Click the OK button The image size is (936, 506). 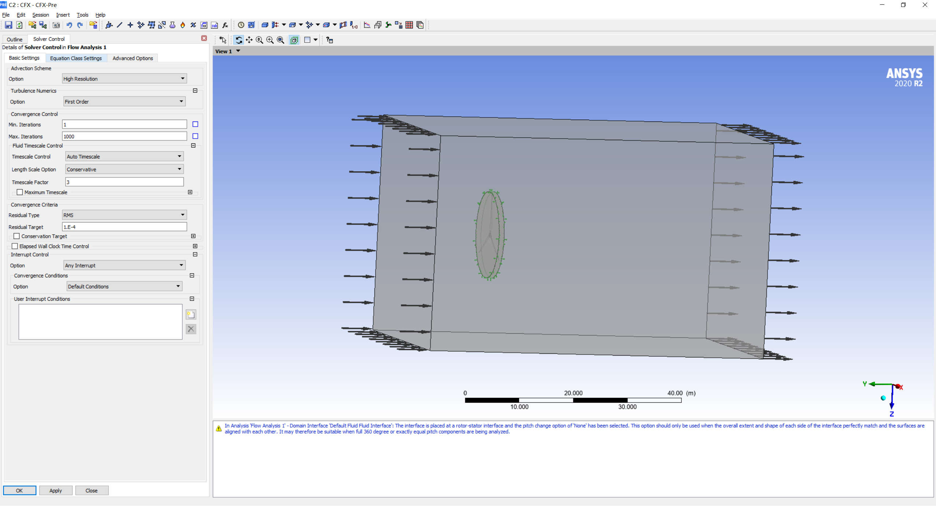[19, 490]
